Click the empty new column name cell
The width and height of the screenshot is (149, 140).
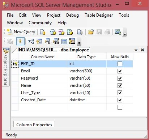coord(43,107)
